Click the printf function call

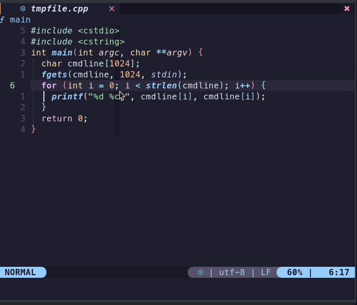[x=67, y=96]
